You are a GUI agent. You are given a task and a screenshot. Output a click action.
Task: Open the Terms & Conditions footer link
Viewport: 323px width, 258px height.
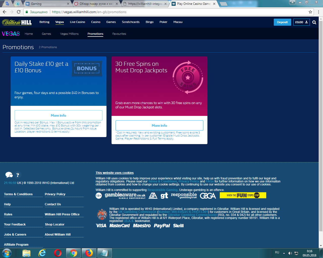point(18,194)
